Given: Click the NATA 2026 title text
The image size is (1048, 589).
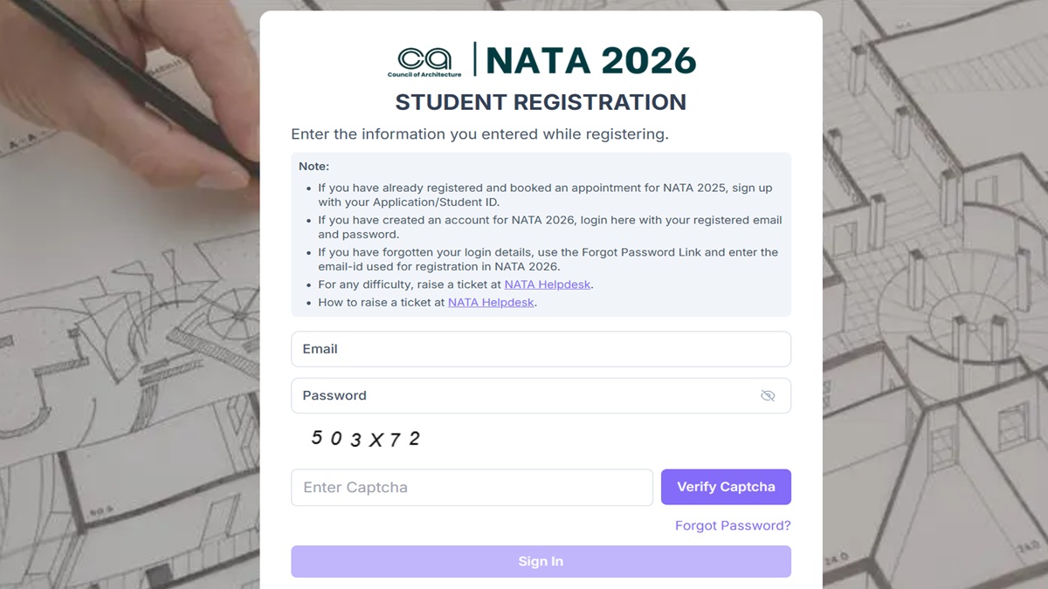Looking at the screenshot, I should (x=591, y=61).
